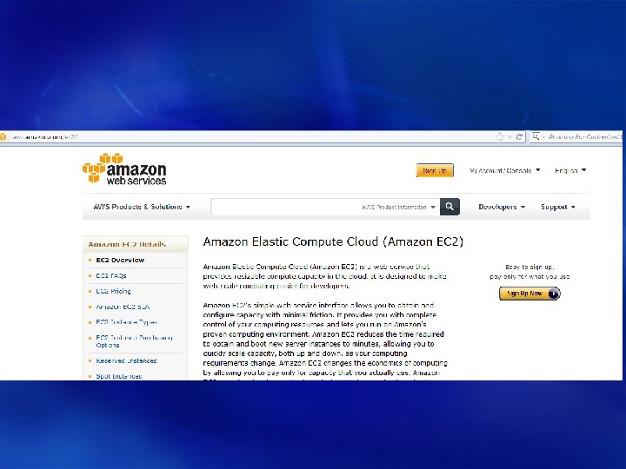Click the search magnifier button
Viewport: 626px width, 469px height.
[450, 207]
